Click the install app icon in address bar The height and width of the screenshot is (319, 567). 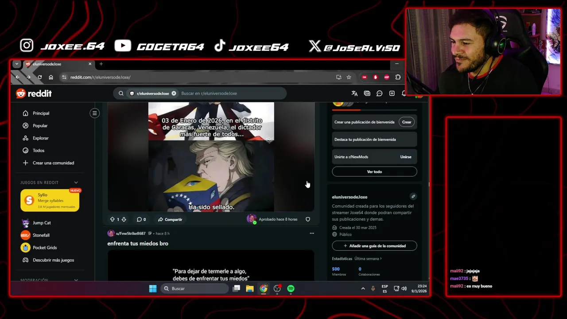point(339,77)
